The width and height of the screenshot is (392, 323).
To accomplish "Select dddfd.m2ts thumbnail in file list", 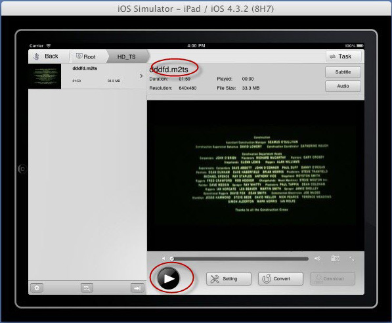I will 45,76.
